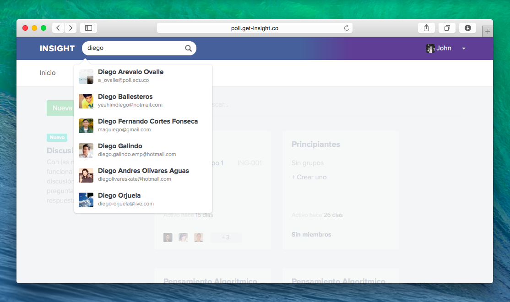510x302 pixels.
Task: Click the ING-001 course code
Action: [x=250, y=163]
